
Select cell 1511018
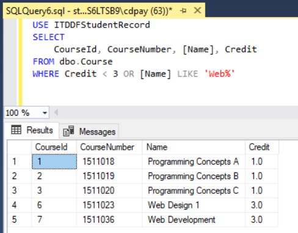tap(109, 161)
